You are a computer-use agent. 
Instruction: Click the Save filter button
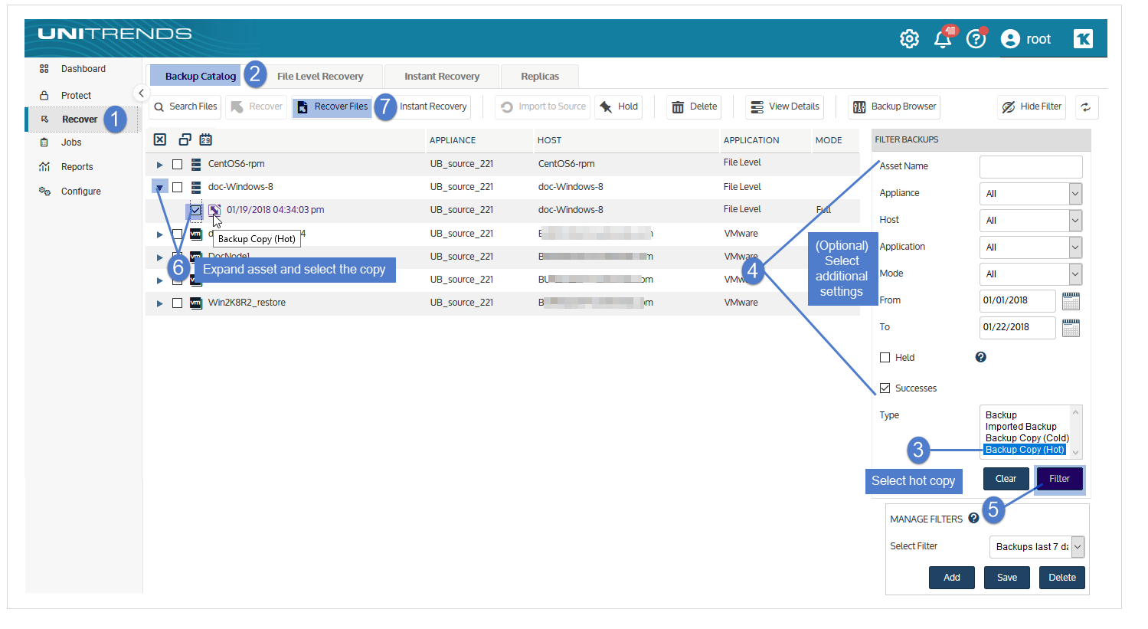[x=1007, y=578]
